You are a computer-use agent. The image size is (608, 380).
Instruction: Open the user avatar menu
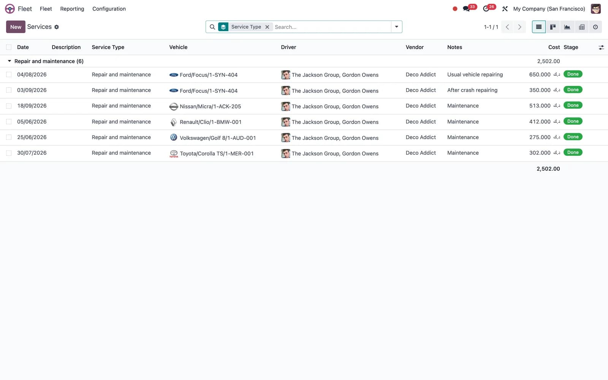pyautogui.click(x=596, y=9)
